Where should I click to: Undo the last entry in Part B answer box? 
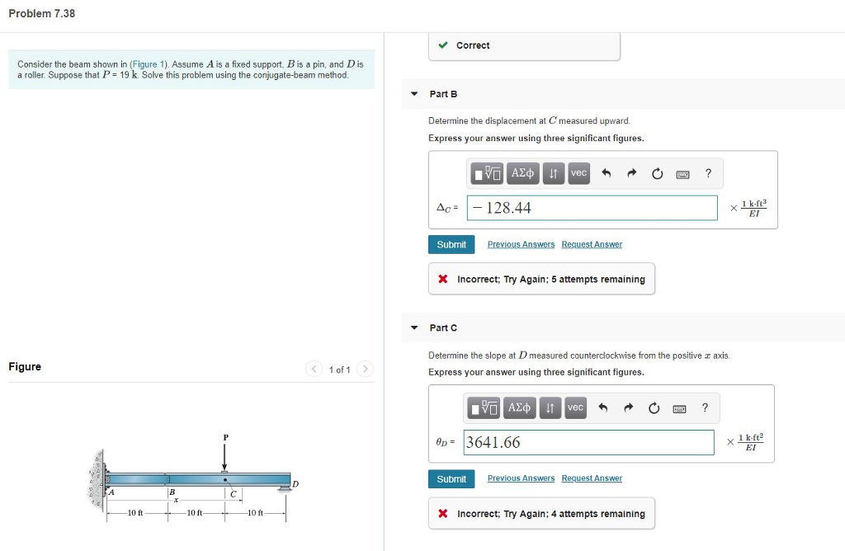coord(605,173)
